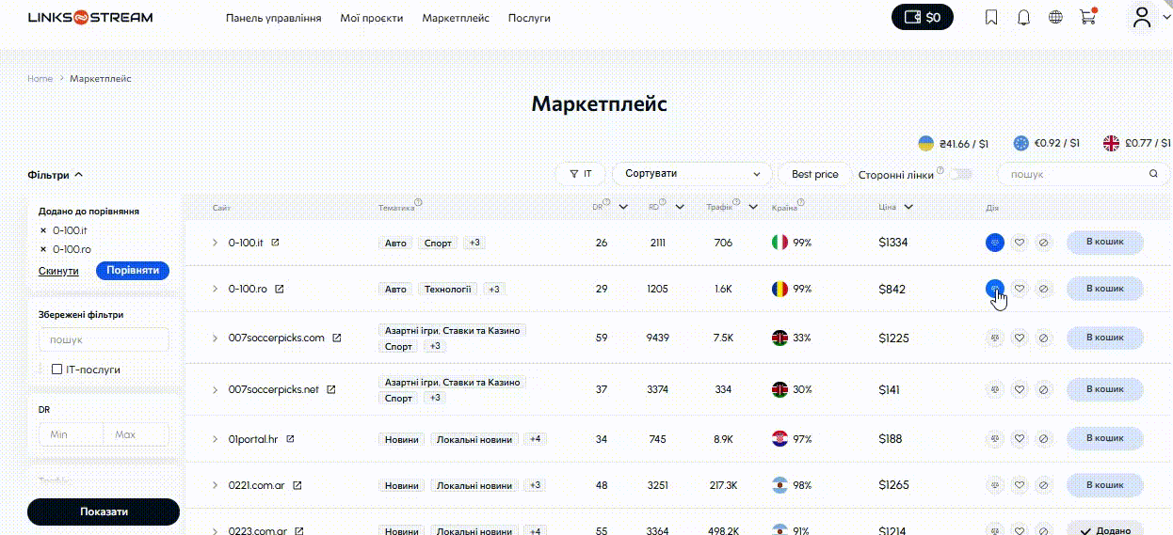Screen dimensions: 1173x535
Task: Favorite 0-100.it with heart icon
Action: [x=1019, y=243]
